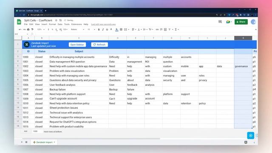This screenshot has width=272, height=153.
Task: Click the Explore icon at bottom right
Action: coord(246,142)
